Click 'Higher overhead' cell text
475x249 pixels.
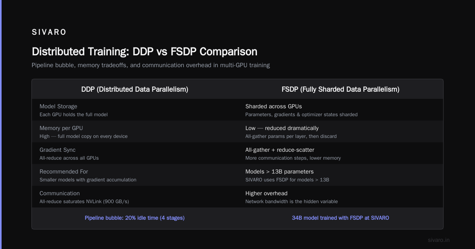coord(266,193)
